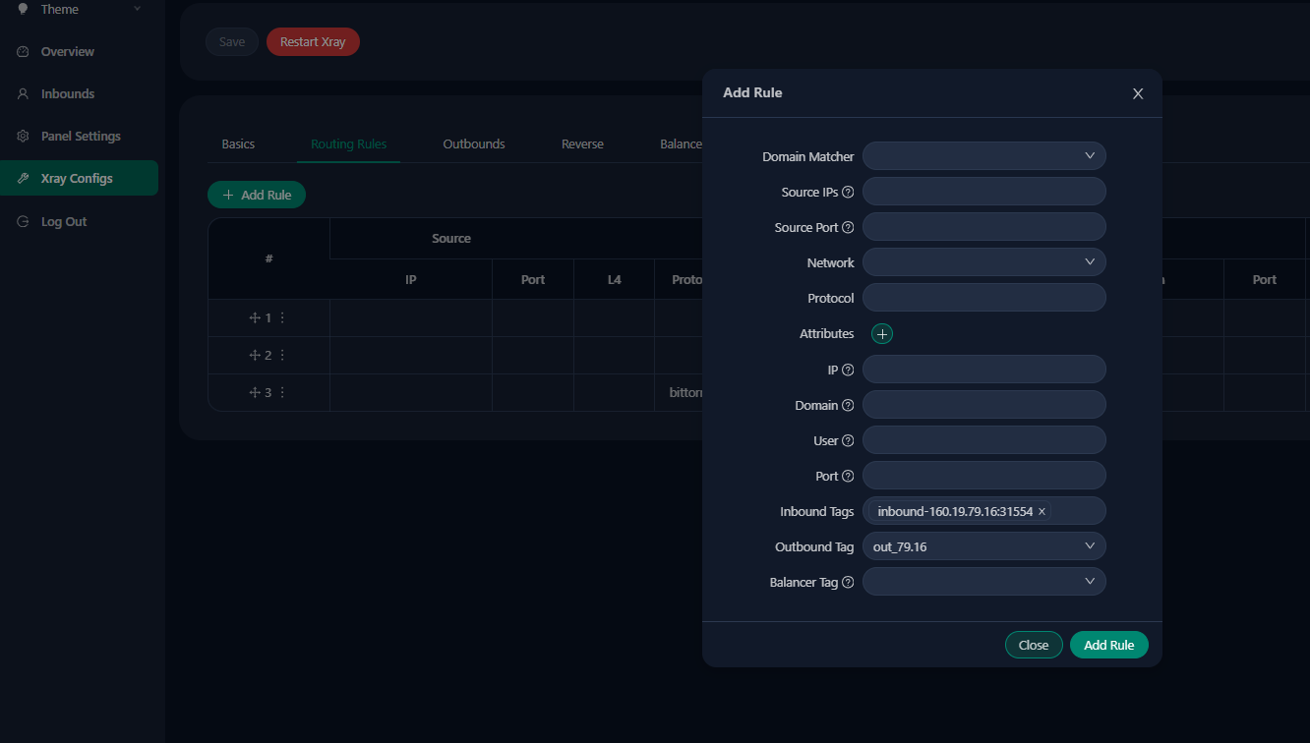Confirm with the Add Rule button in dialog
This screenshot has height=743, width=1310.
[x=1108, y=645]
